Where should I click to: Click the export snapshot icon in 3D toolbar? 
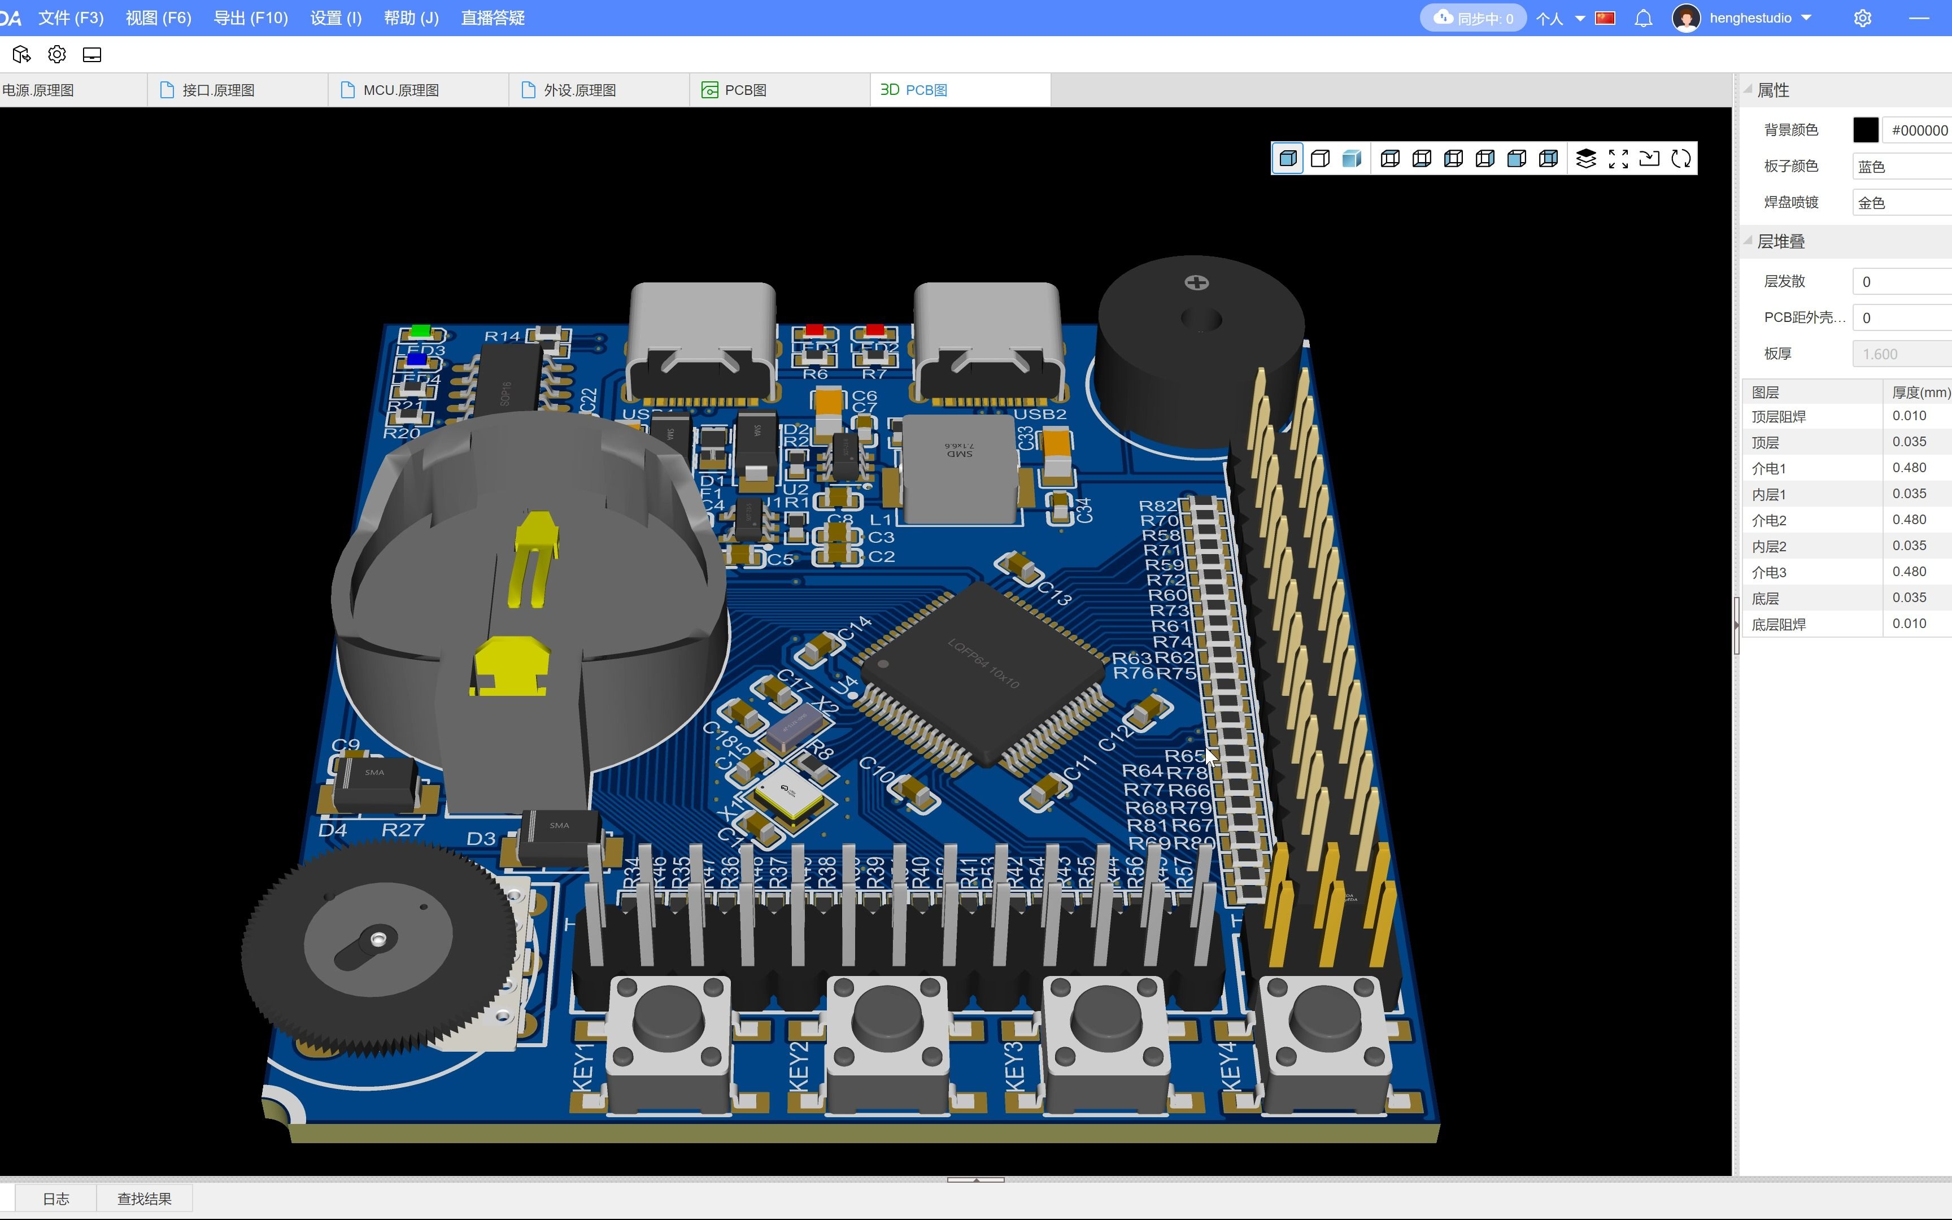click(1649, 158)
